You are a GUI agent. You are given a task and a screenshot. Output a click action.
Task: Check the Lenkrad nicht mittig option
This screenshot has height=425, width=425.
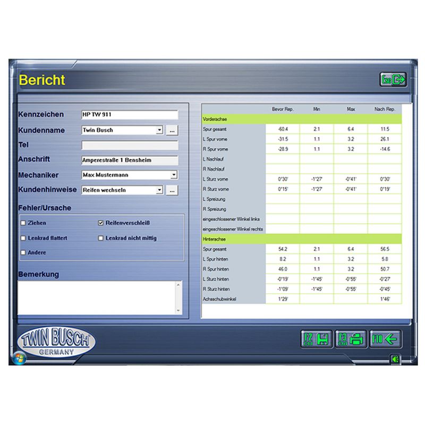(x=101, y=239)
